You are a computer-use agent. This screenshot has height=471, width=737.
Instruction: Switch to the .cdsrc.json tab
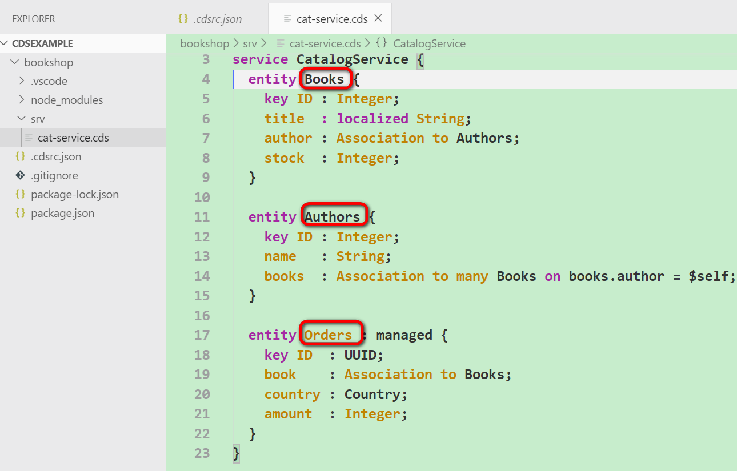(217, 19)
